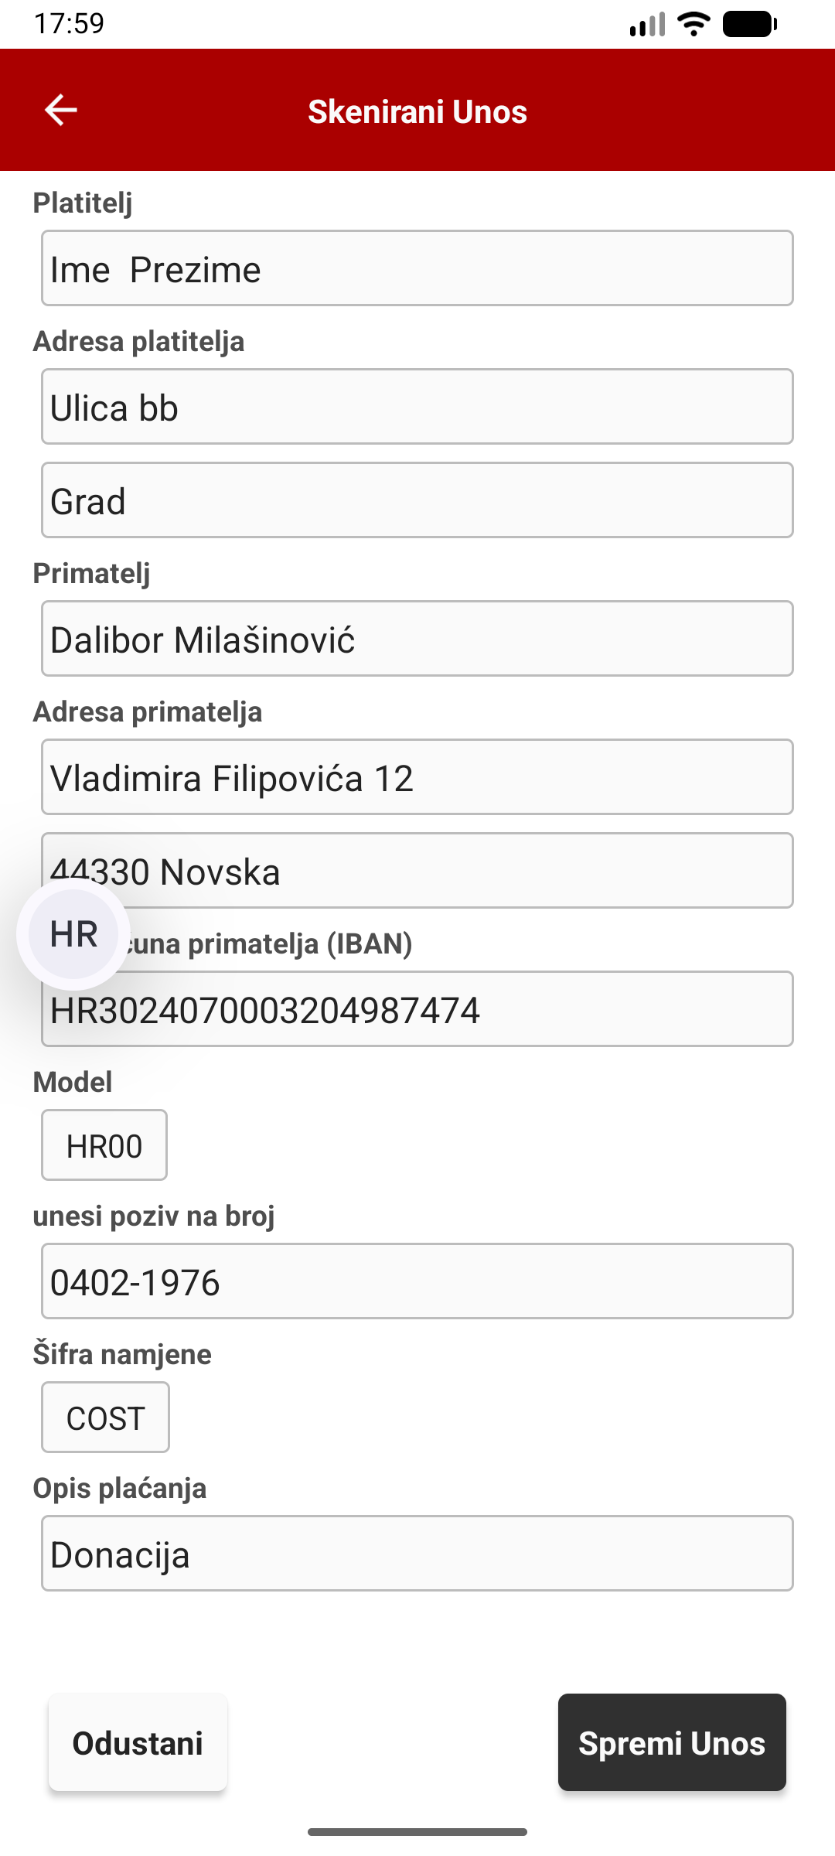Open the COST purpose code selector
The height and width of the screenshot is (1856, 835).
click(105, 1418)
